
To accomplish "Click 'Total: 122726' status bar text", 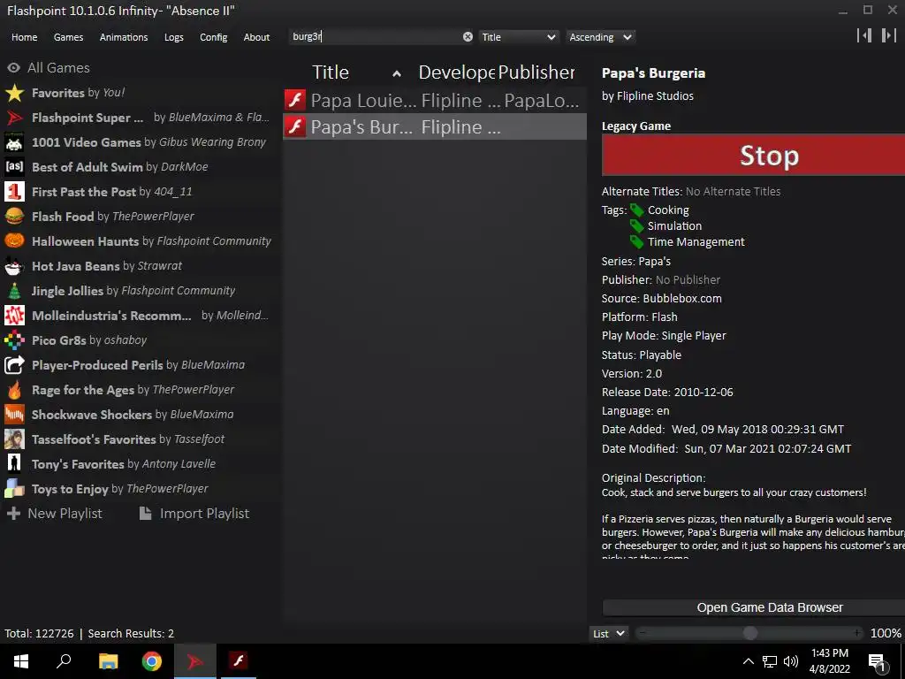I will click(39, 633).
